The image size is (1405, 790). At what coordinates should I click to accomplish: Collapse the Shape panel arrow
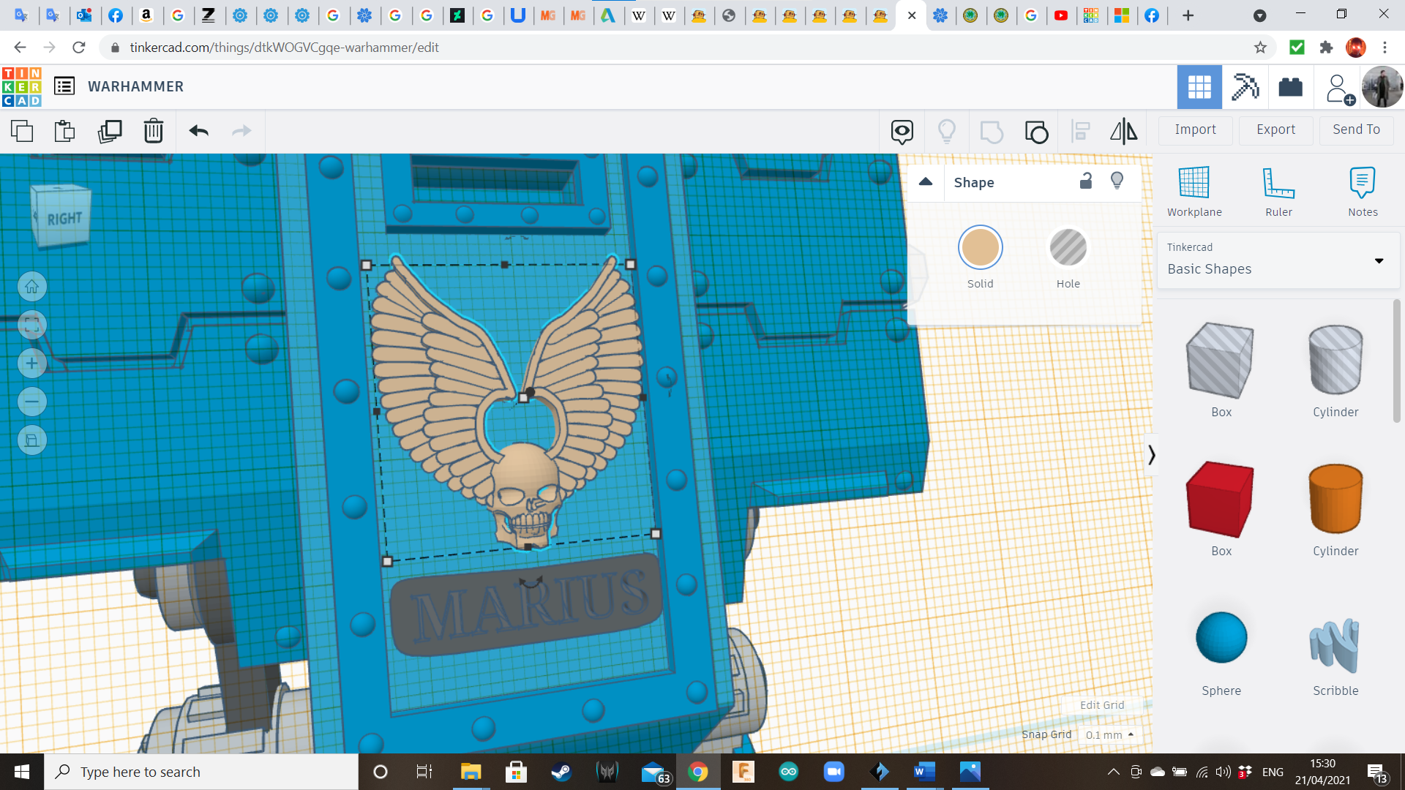coord(926,181)
